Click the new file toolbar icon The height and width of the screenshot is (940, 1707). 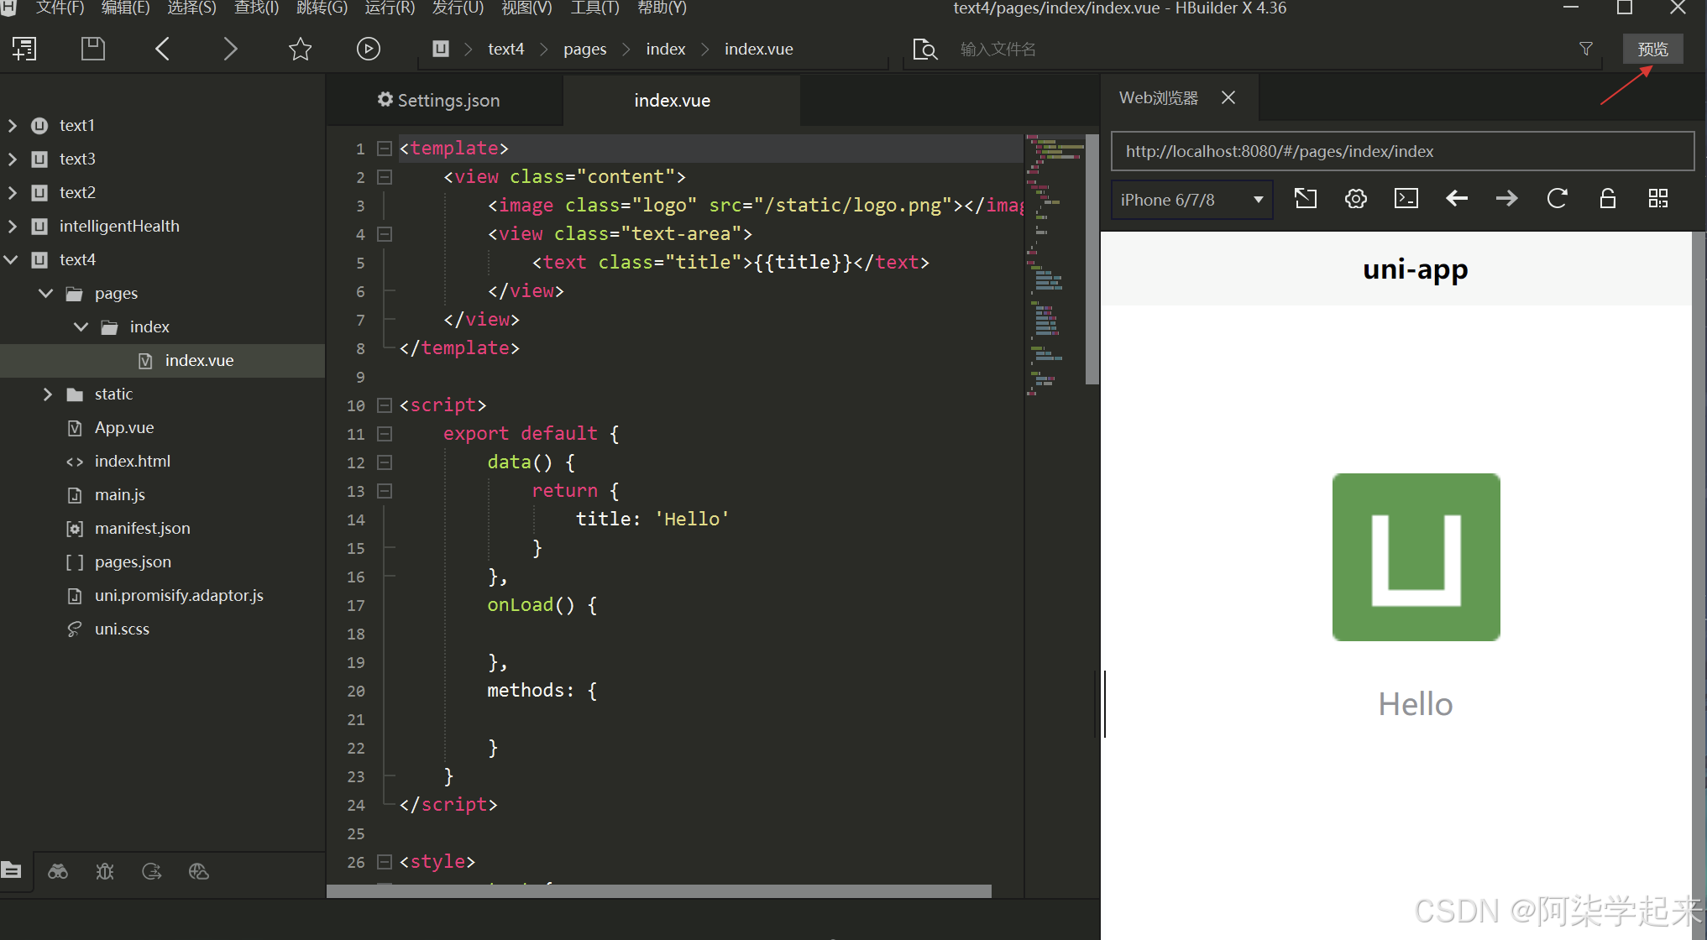24,49
